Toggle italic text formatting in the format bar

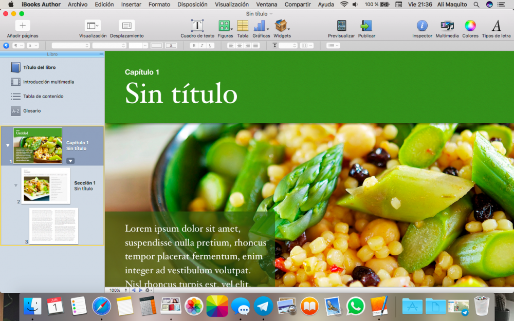tap(202, 46)
